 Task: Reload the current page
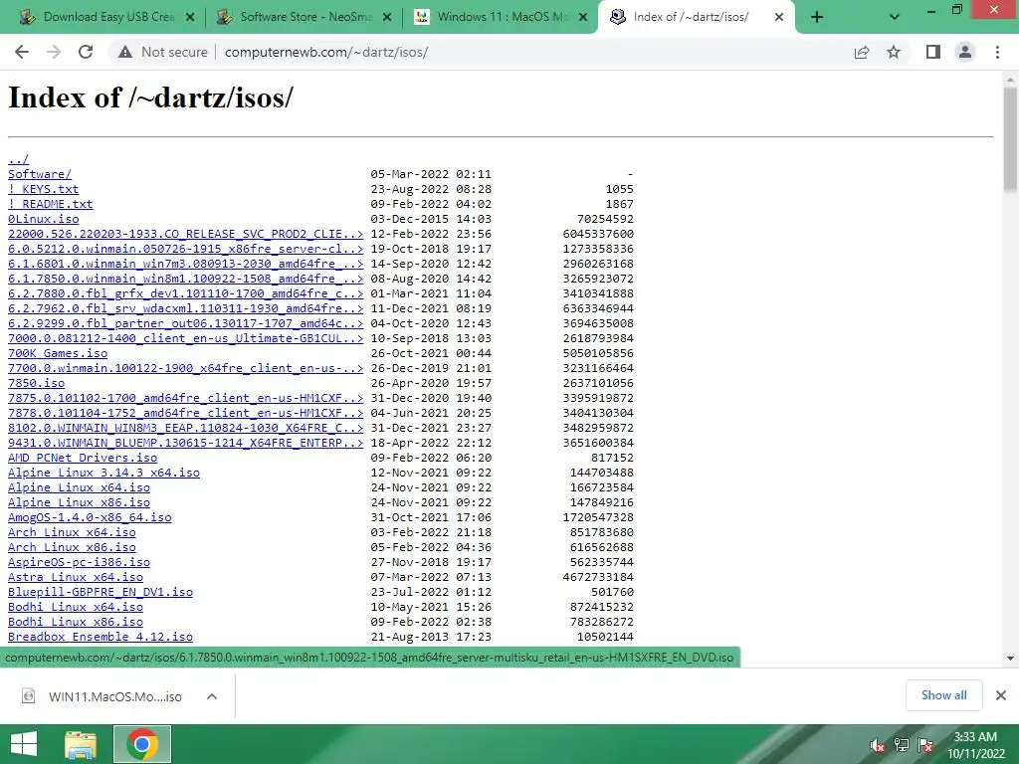pyautogui.click(x=86, y=52)
